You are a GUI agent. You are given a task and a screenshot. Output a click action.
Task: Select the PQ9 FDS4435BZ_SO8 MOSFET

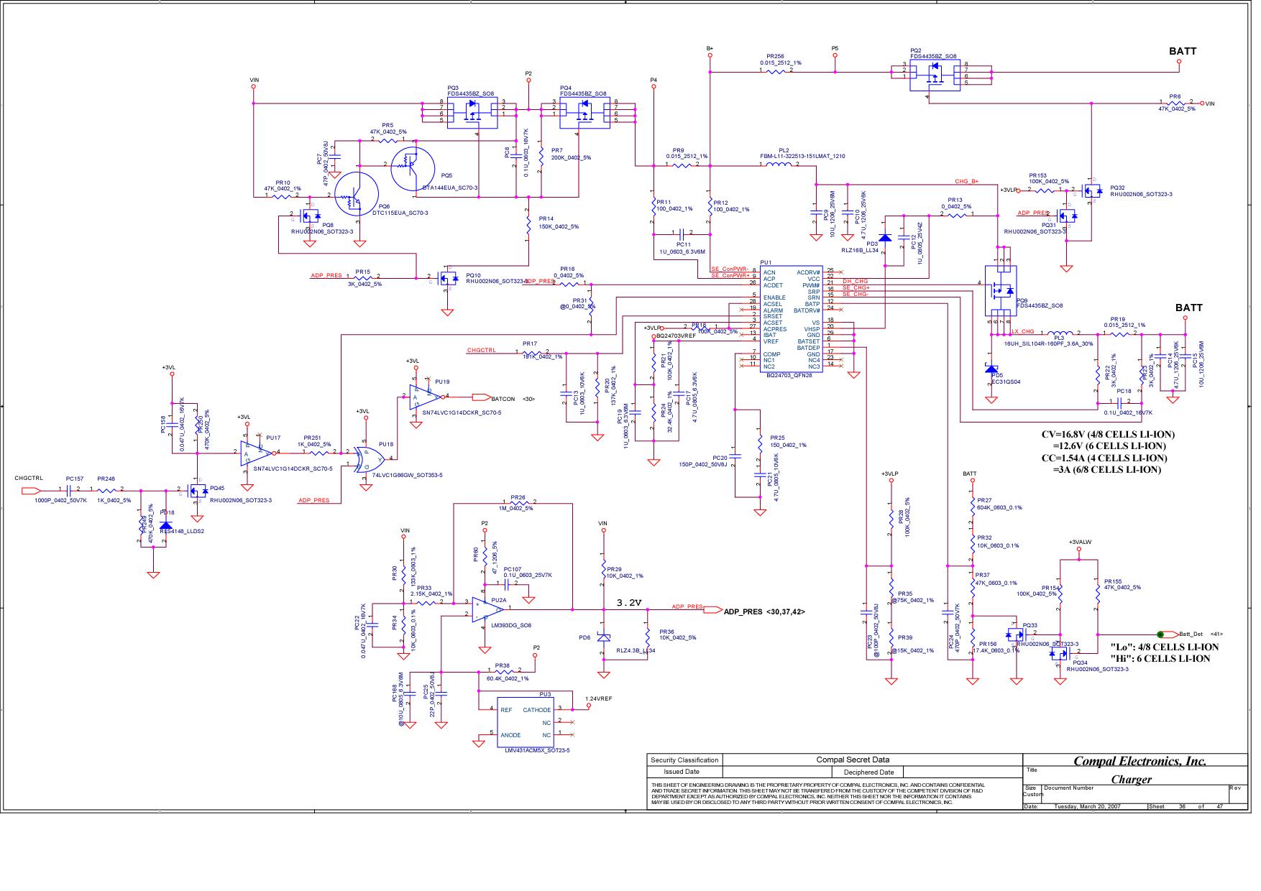pyautogui.click(x=1001, y=291)
